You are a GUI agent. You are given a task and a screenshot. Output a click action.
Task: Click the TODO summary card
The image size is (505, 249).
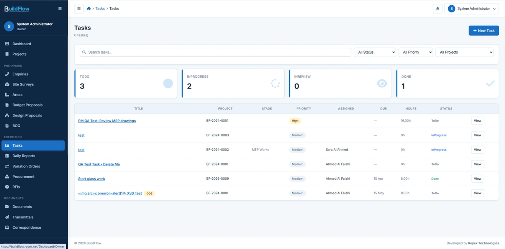tap(126, 84)
